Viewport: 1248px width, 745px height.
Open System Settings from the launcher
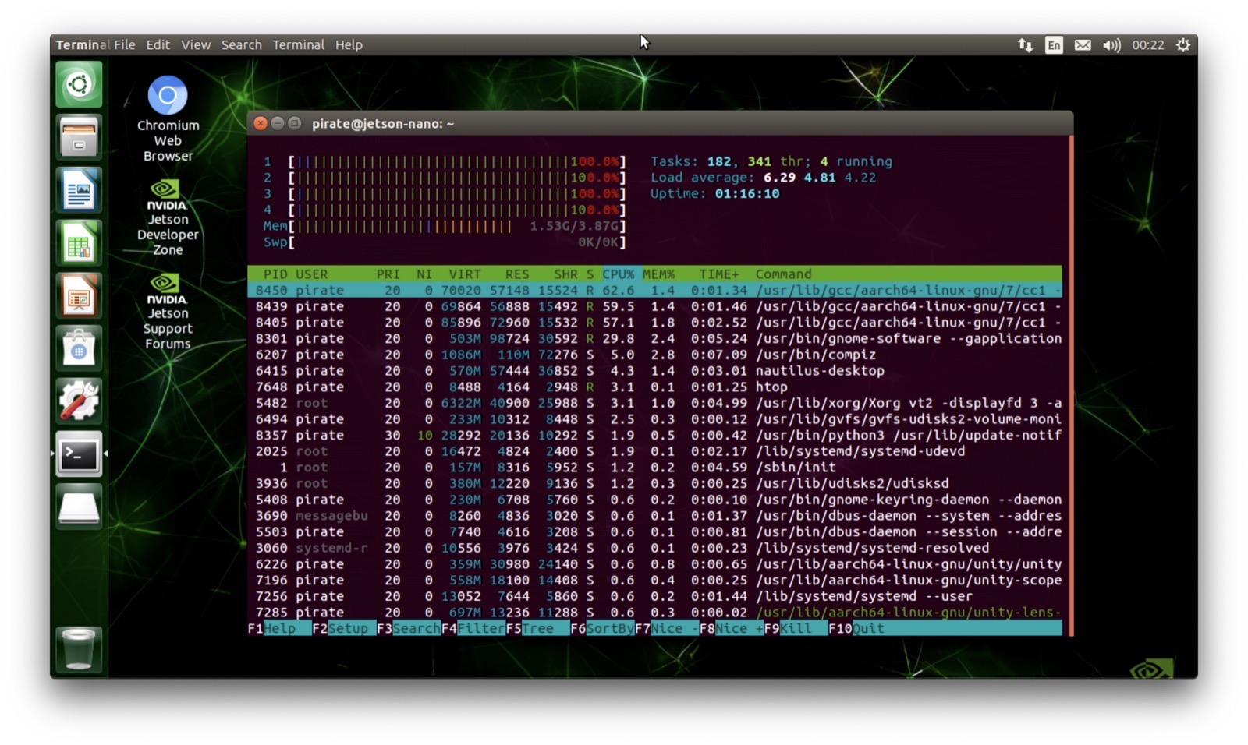(78, 401)
